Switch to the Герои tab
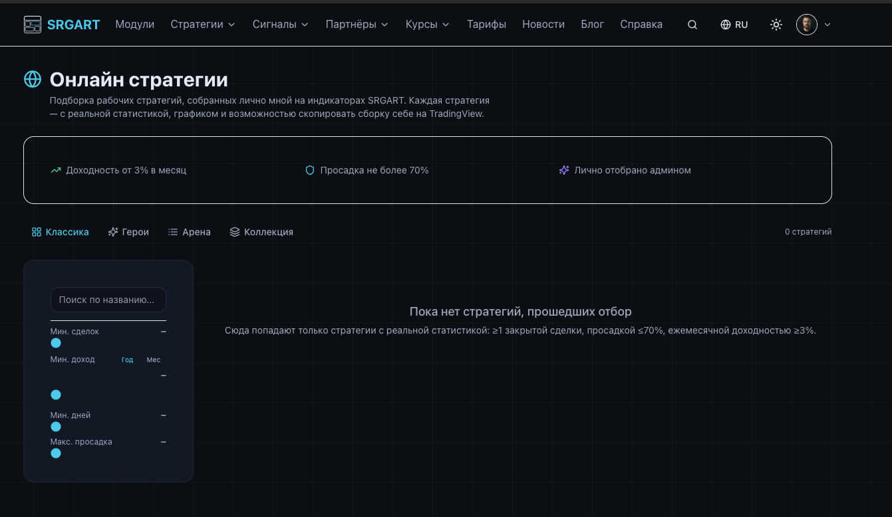The height and width of the screenshot is (517, 892). [x=128, y=232]
